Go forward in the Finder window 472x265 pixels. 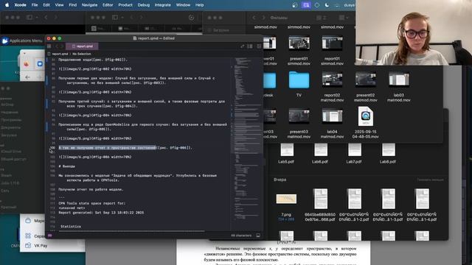click(x=263, y=18)
